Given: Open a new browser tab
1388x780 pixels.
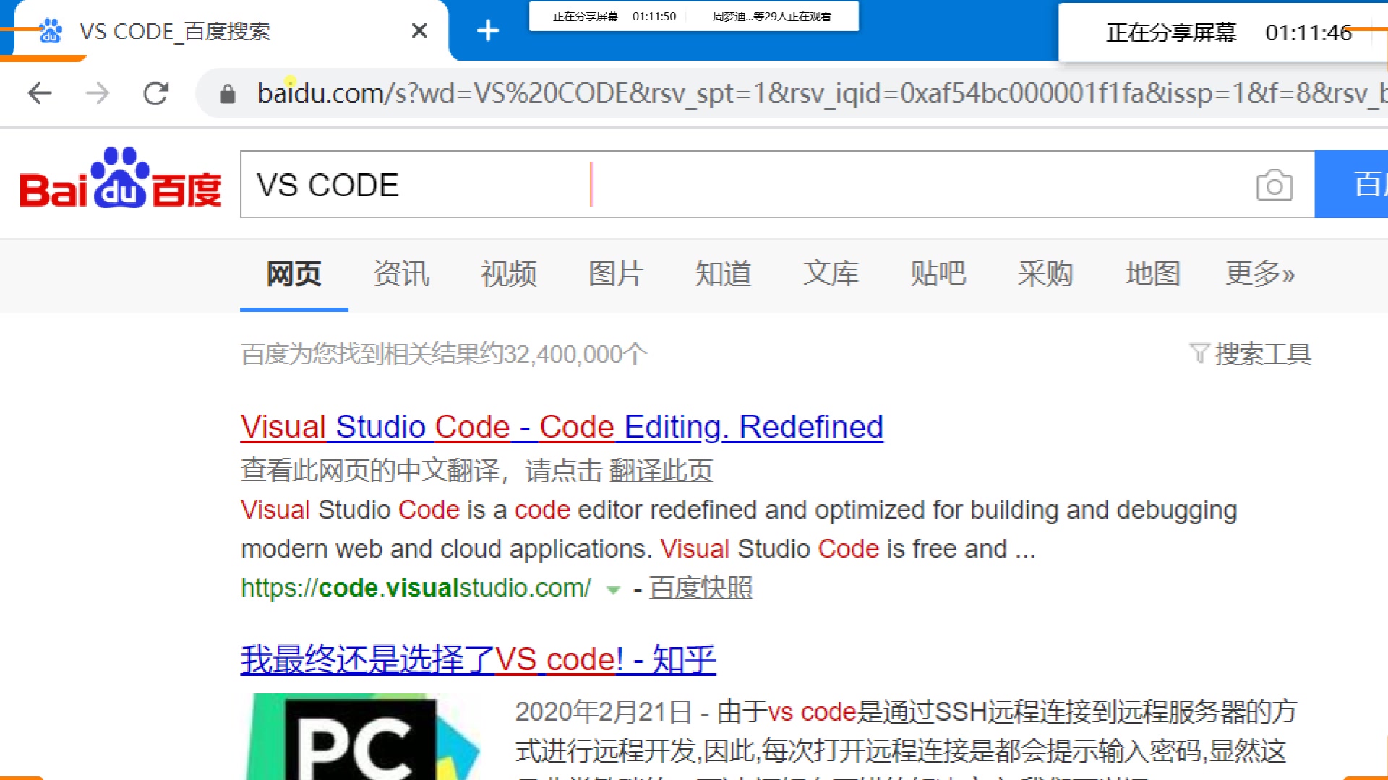Looking at the screenshot, I should (x=489, y=30).
